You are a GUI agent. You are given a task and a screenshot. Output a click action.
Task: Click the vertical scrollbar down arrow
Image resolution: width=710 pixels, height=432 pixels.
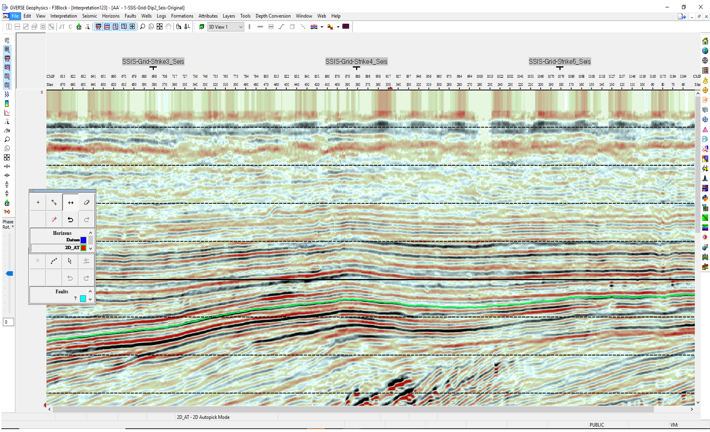coord(697,402)
